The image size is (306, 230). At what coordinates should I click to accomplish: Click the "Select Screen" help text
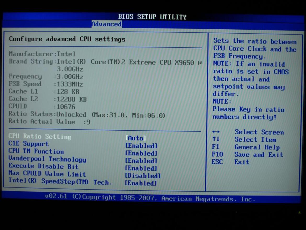point(259,132)
